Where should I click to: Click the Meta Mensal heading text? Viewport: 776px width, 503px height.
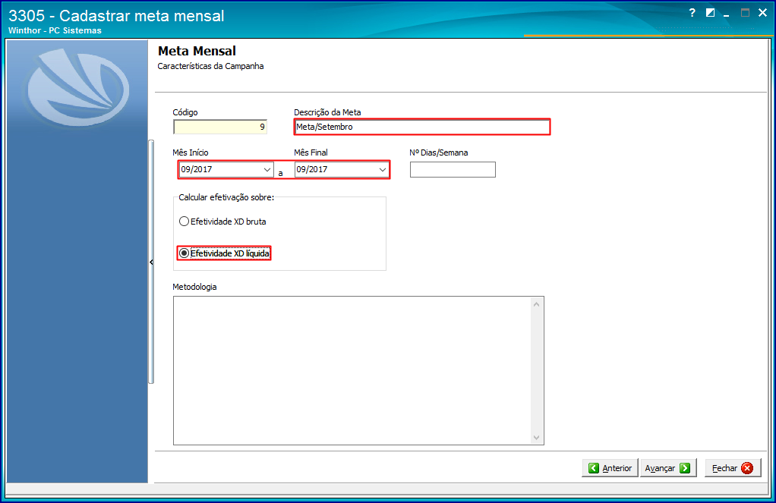click(x=197, y=51)
